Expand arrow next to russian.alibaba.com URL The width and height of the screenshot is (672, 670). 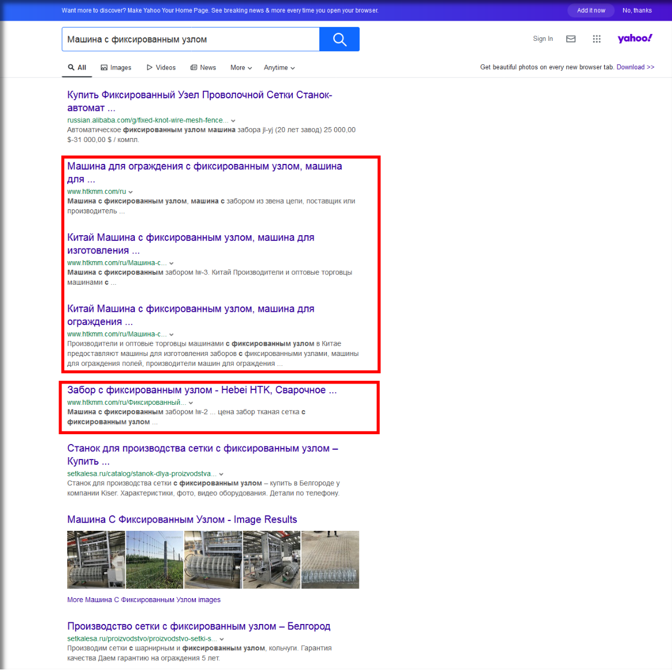pos(233,121)
